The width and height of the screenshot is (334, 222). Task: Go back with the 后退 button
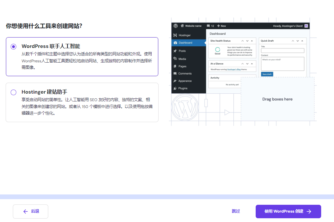[30, 211]
